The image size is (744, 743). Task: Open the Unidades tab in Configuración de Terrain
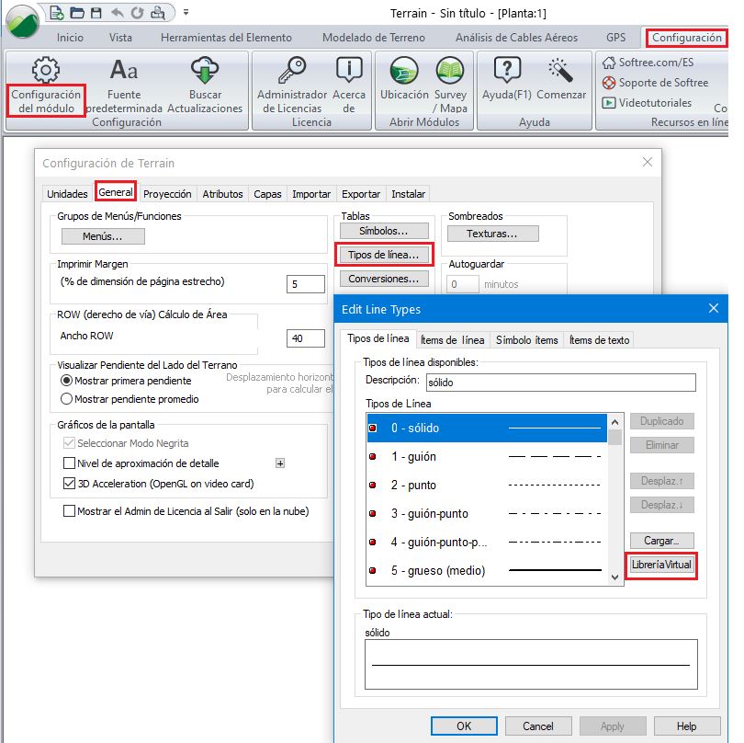[67, 194]
